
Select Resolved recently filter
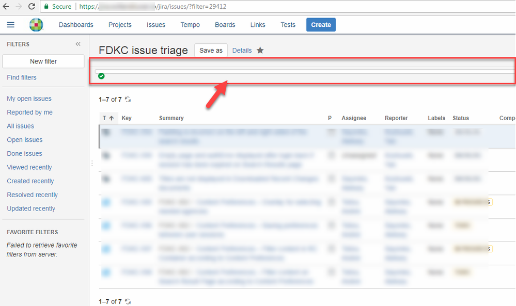(x=32, y=195)
